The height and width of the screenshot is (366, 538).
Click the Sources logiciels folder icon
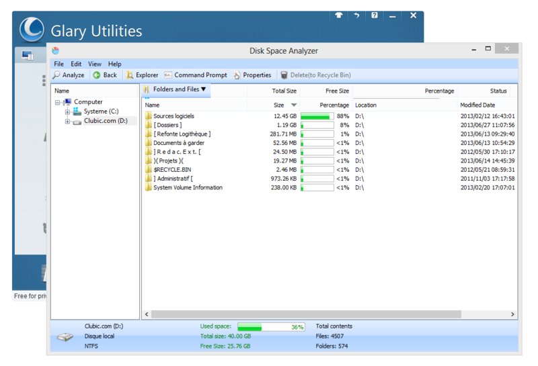[148, 116]
